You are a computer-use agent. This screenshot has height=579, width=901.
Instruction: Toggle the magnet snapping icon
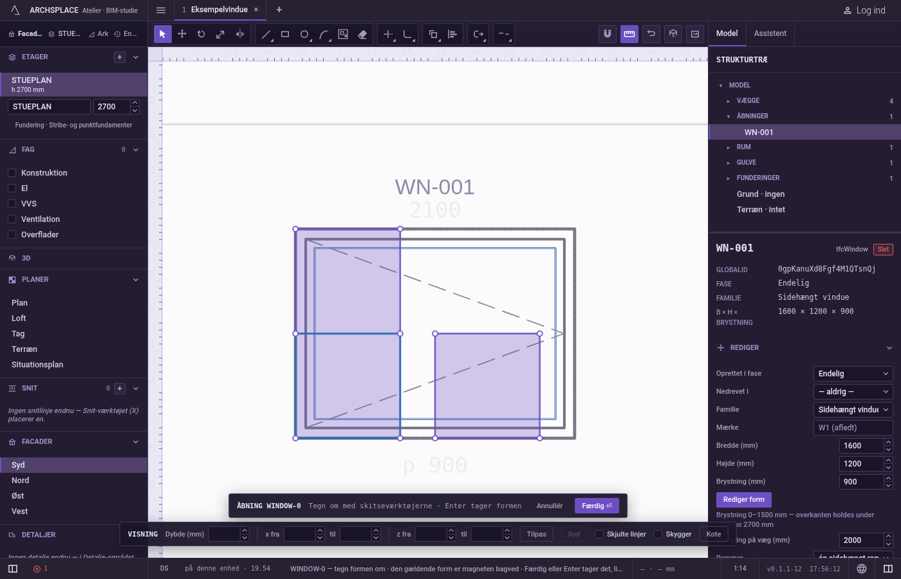point(608,34)
